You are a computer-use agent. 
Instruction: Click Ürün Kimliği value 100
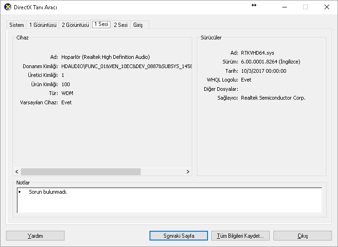coord(65,84)
